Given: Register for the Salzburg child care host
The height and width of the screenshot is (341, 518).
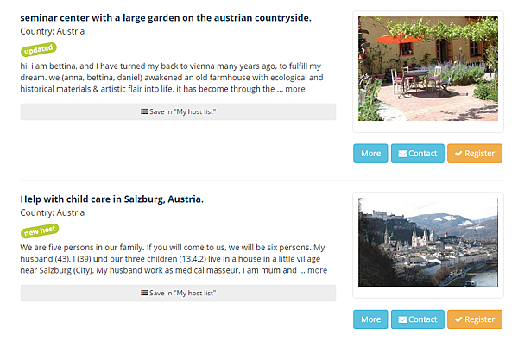Looking at the screenshot, I should (475, 319).
